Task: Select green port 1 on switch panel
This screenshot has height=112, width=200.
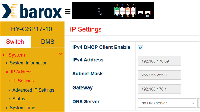Action: pyautogui.click(x=117, y=9)
